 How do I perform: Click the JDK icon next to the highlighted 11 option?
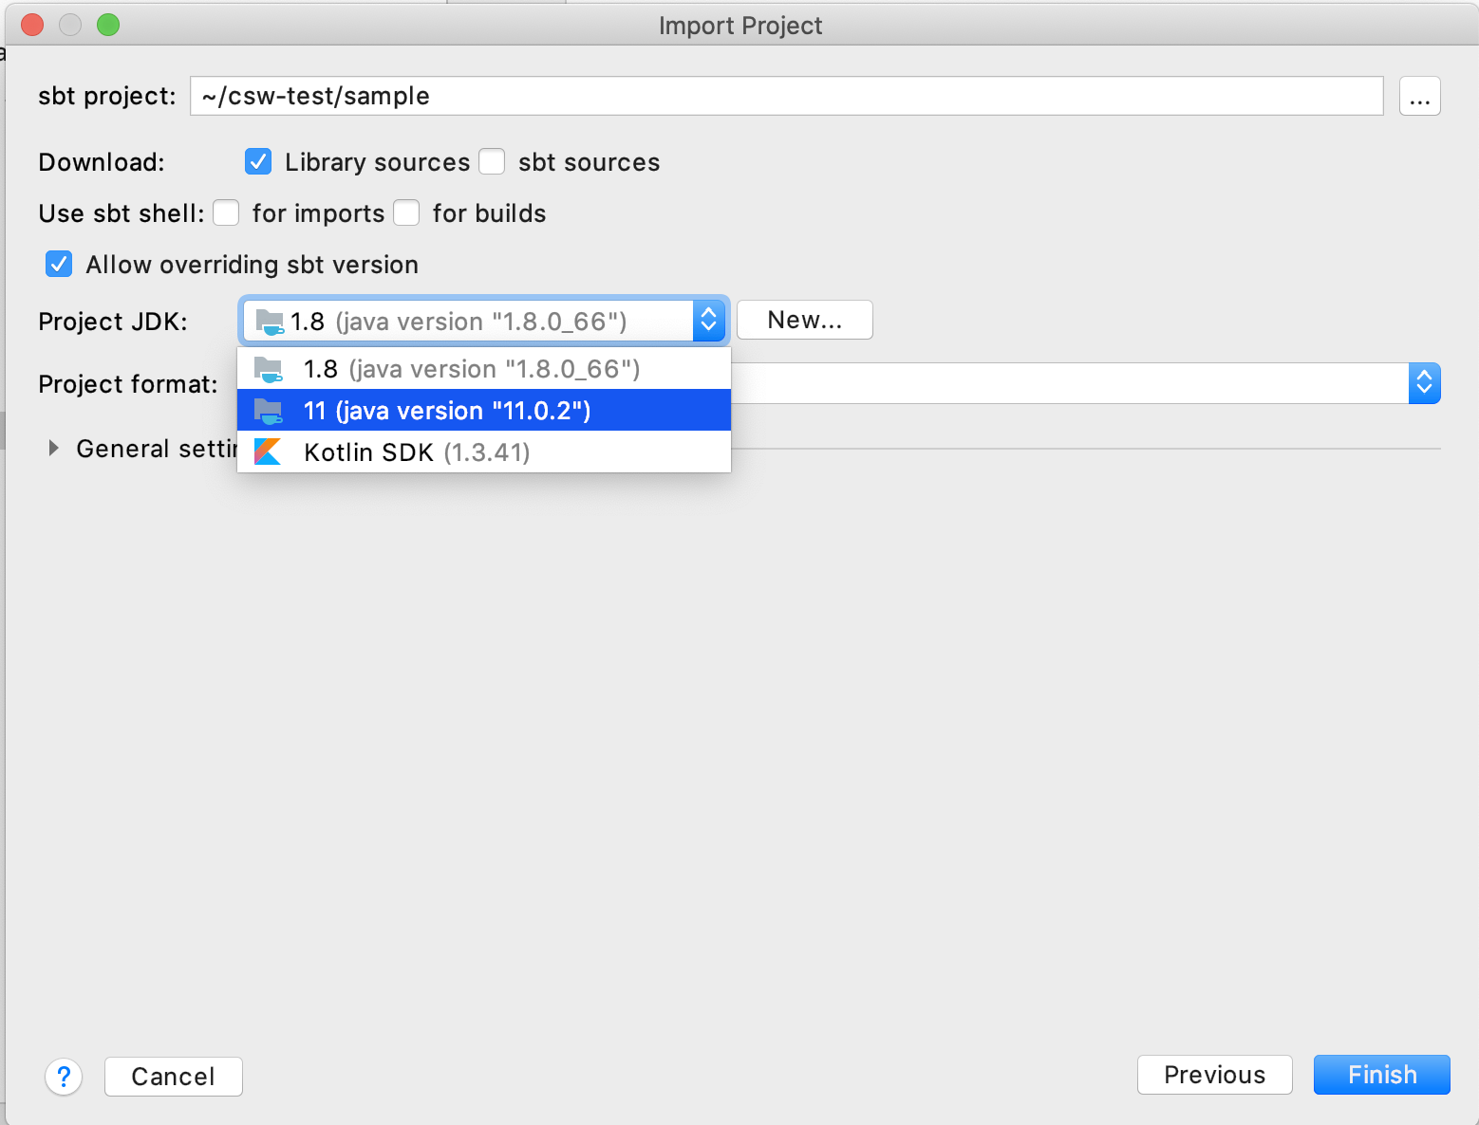point(269,410)
